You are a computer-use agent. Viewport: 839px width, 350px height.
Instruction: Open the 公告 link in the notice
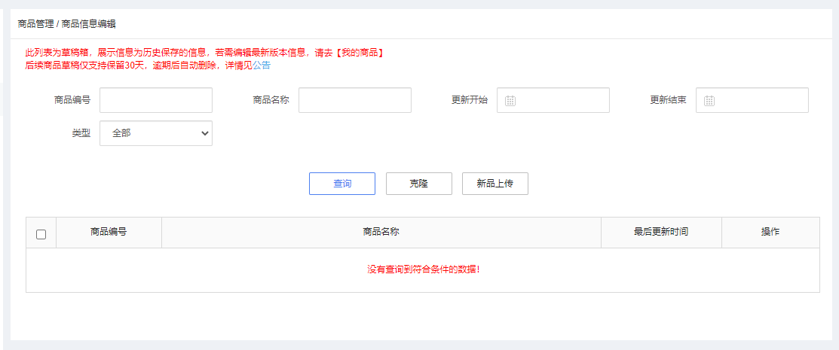tap(262, 65)
